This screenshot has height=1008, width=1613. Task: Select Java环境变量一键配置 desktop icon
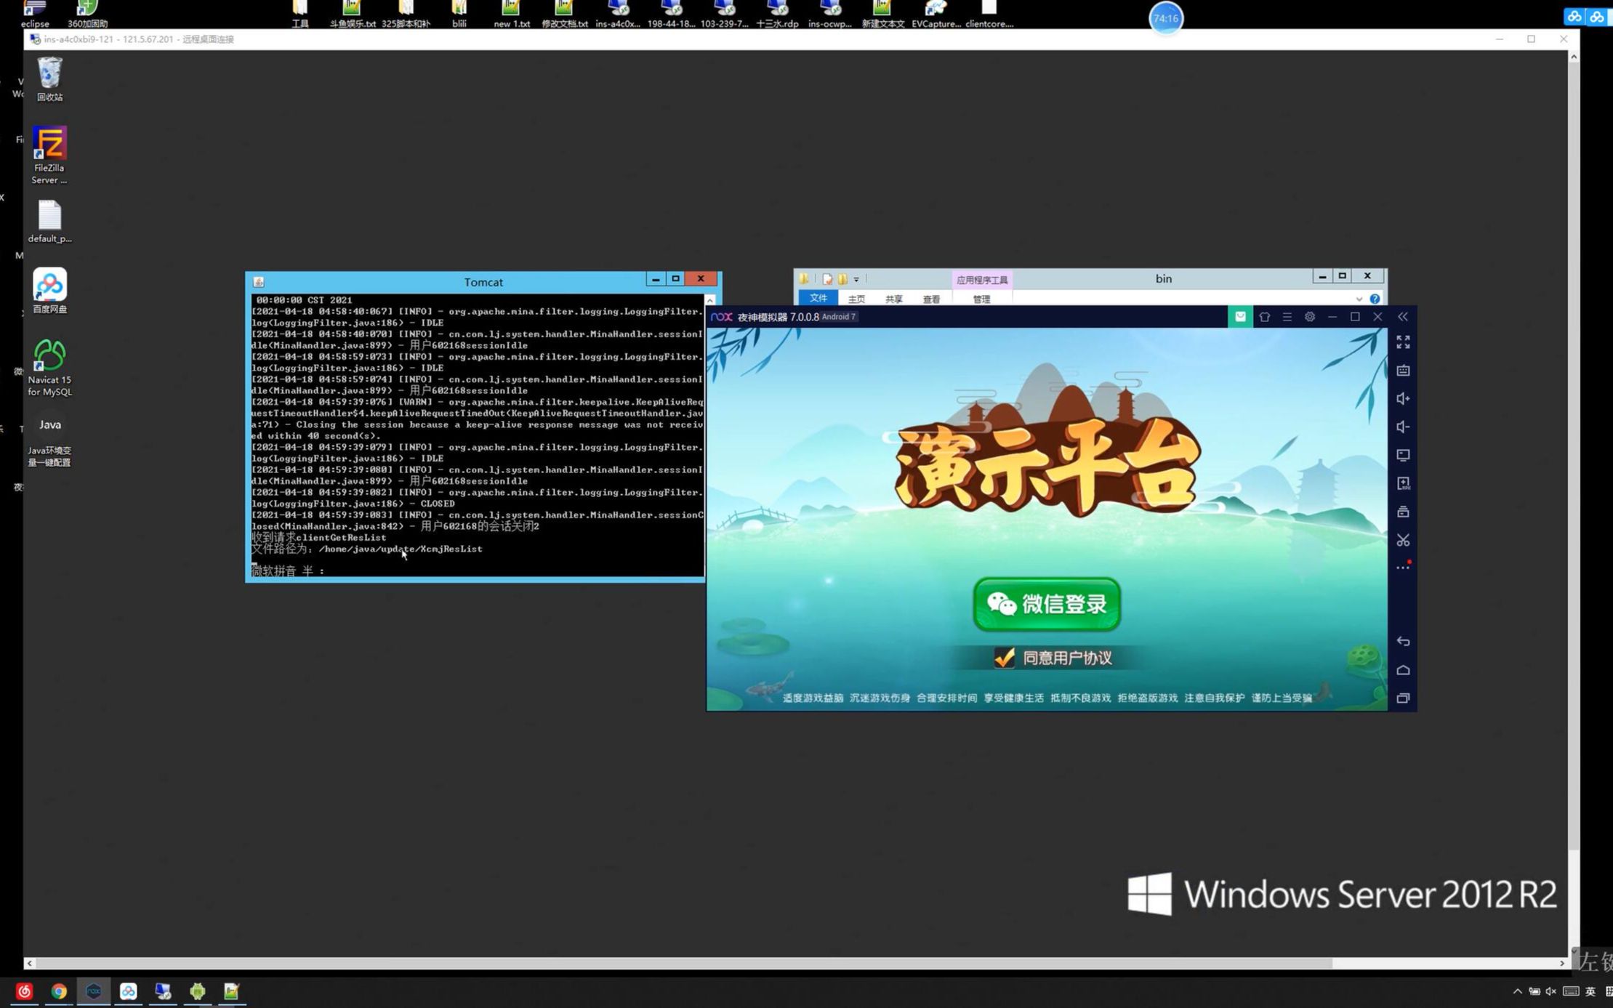(x=49, y=440)
